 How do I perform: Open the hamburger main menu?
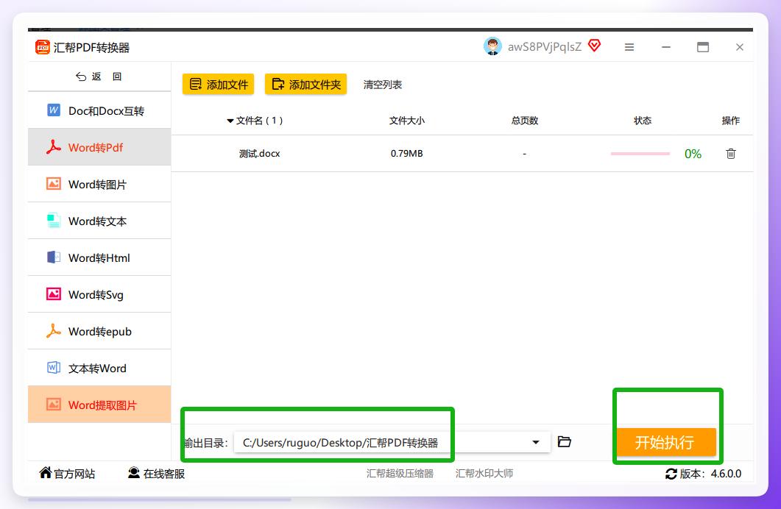pyautogui.click(x=629, y=47)
